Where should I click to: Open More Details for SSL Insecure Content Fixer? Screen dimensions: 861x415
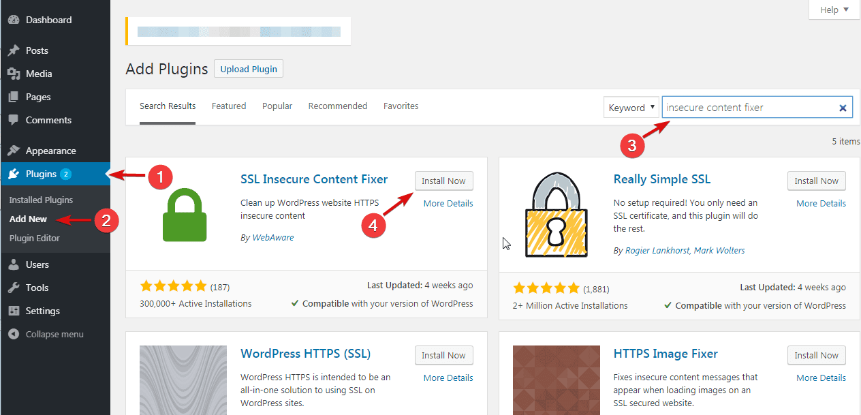click(x=448, y=203)
